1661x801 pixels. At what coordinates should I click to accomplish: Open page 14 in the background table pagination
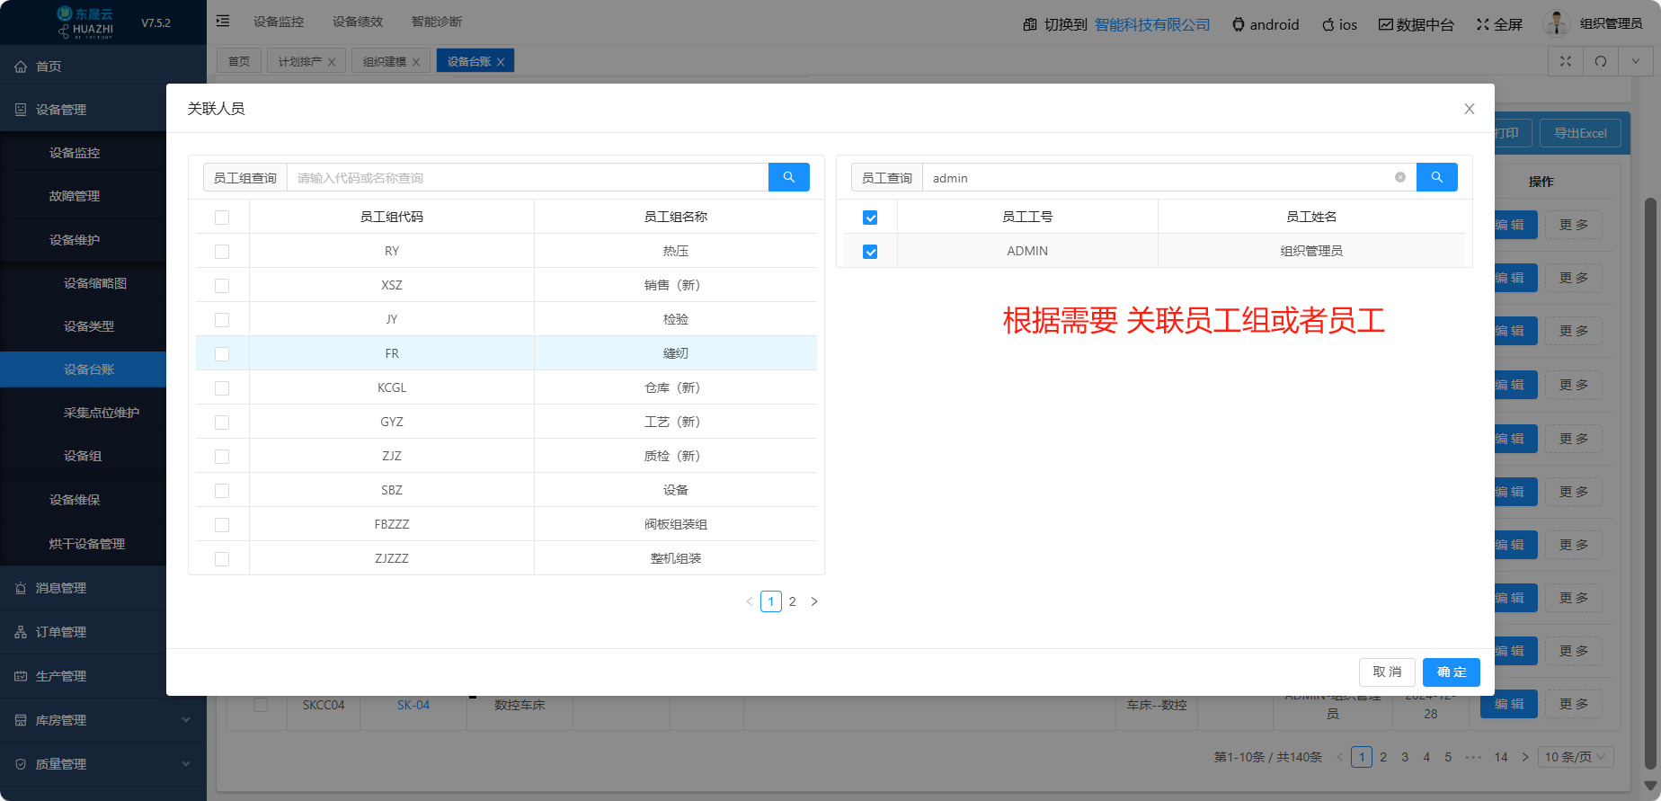(1501, 757)
